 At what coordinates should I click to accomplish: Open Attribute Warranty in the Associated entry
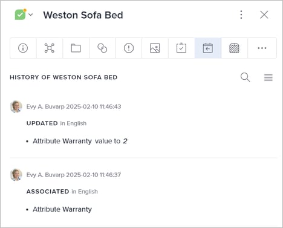pyautogui.click(x=62, y=209)
